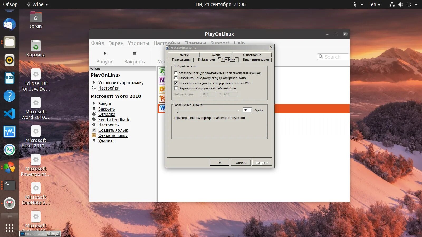Screen dimensions: 422x237
Task: Click the screen resolution slider handle
Action: 177,110
